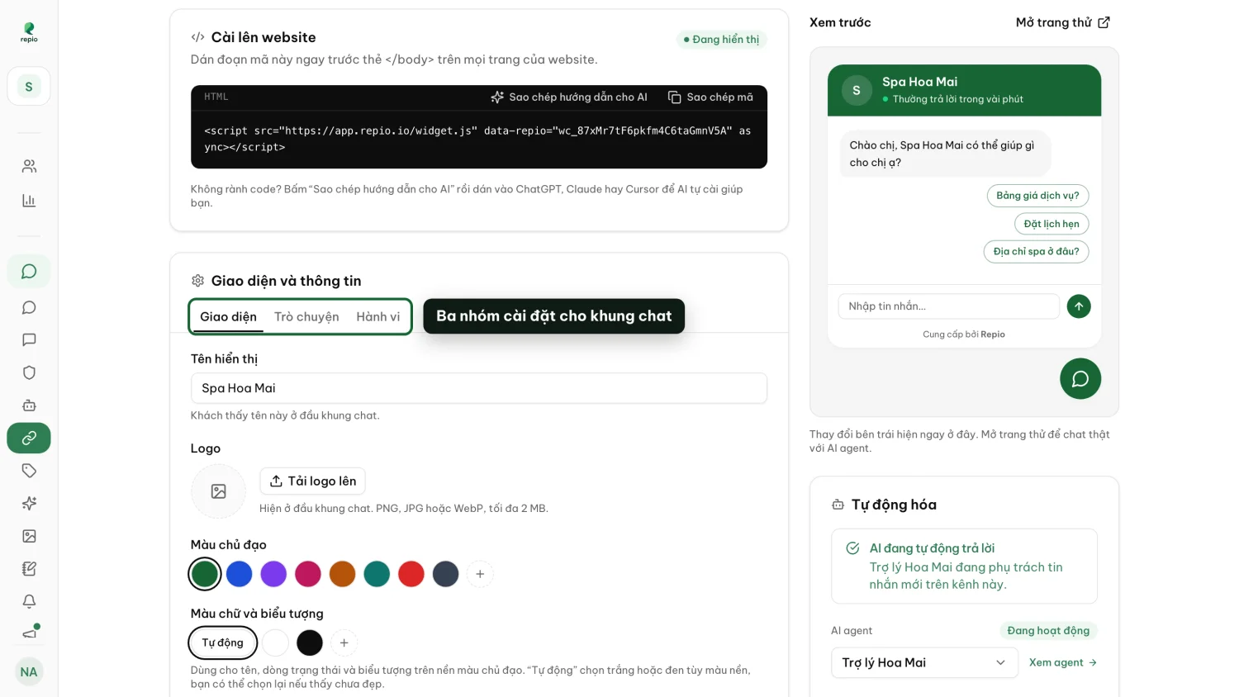
Task: Select the teal primary color
Action: pos(377,574)
